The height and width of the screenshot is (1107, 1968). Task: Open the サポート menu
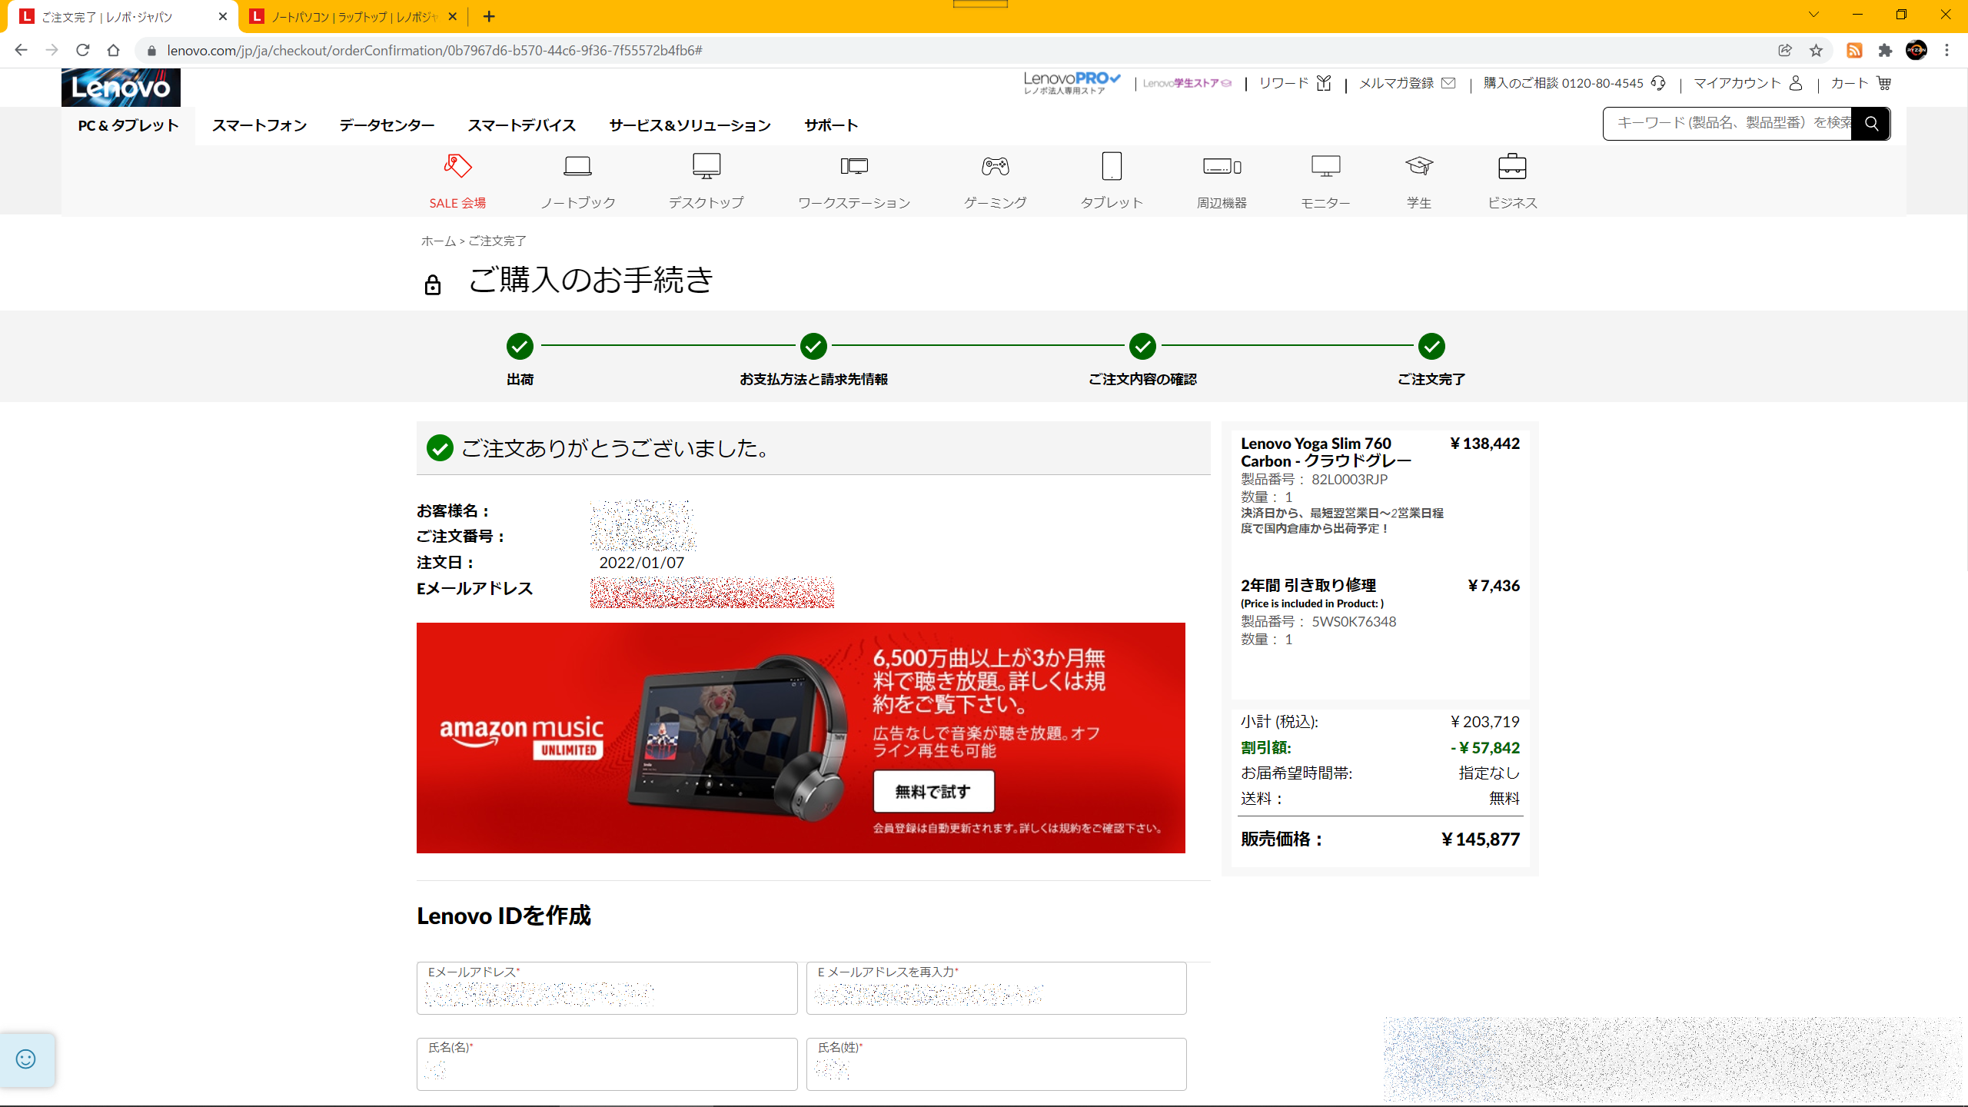click(x=831, y=125)
